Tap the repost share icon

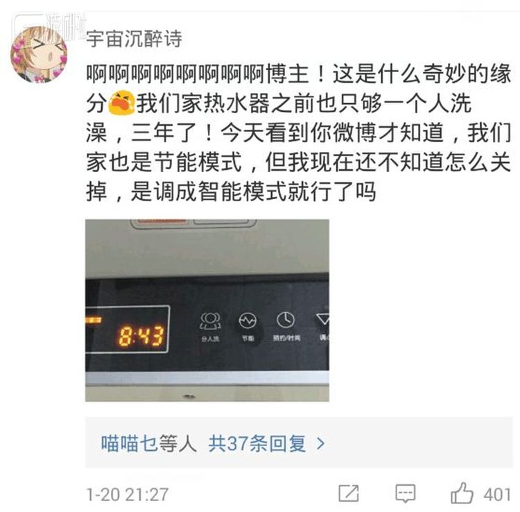click(349, 493)
